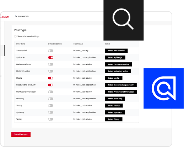The height and width of the screenshot is (147, 184).
Task: Enable indexing for Wpisy
Action: click(50, 119)
